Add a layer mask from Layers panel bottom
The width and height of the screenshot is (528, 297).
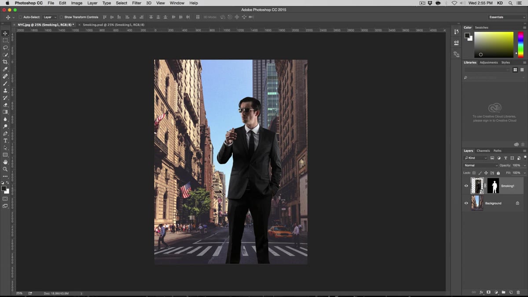point(488,292)
